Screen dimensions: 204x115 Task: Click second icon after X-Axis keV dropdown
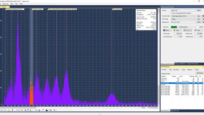click(28, 110)
